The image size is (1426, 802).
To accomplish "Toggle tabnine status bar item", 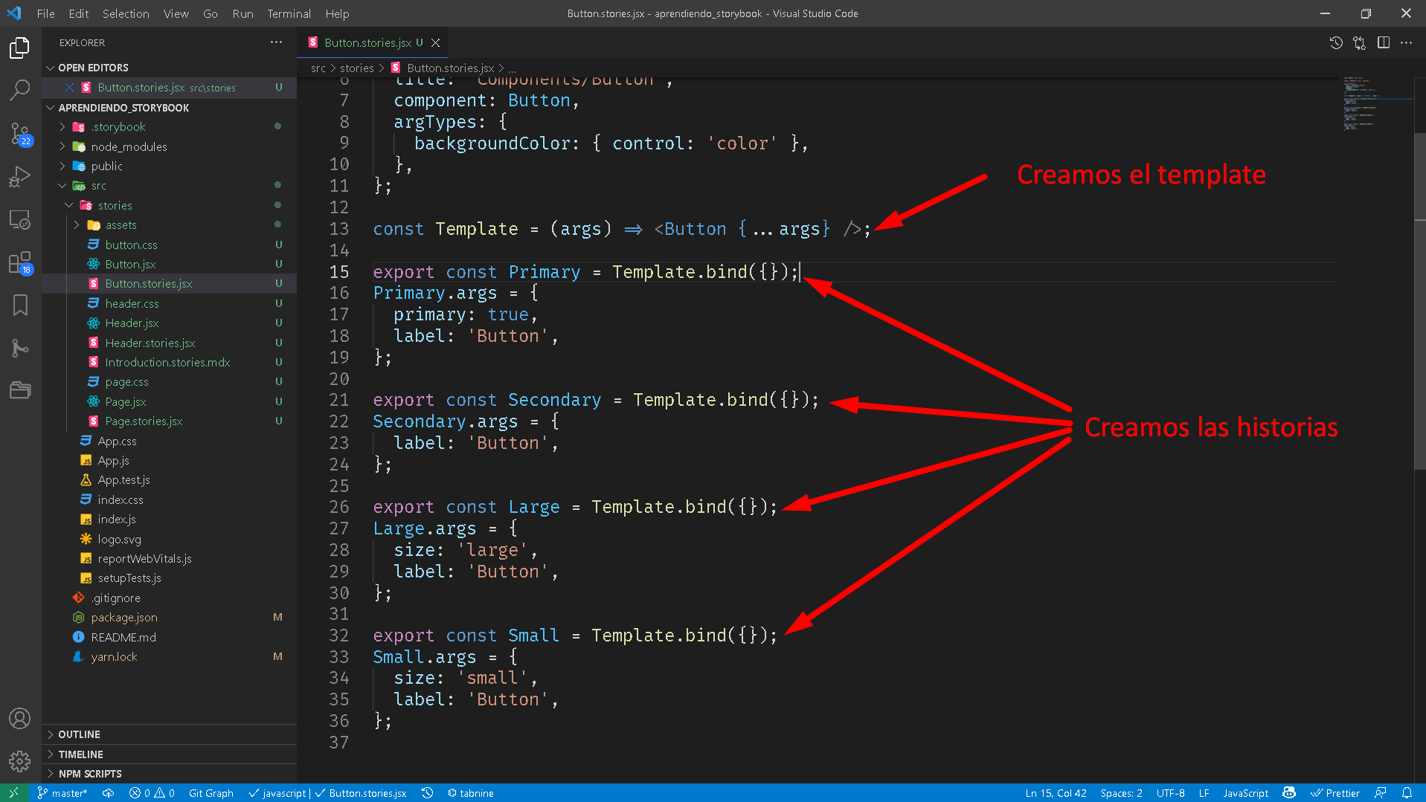I will coord(471,793).
